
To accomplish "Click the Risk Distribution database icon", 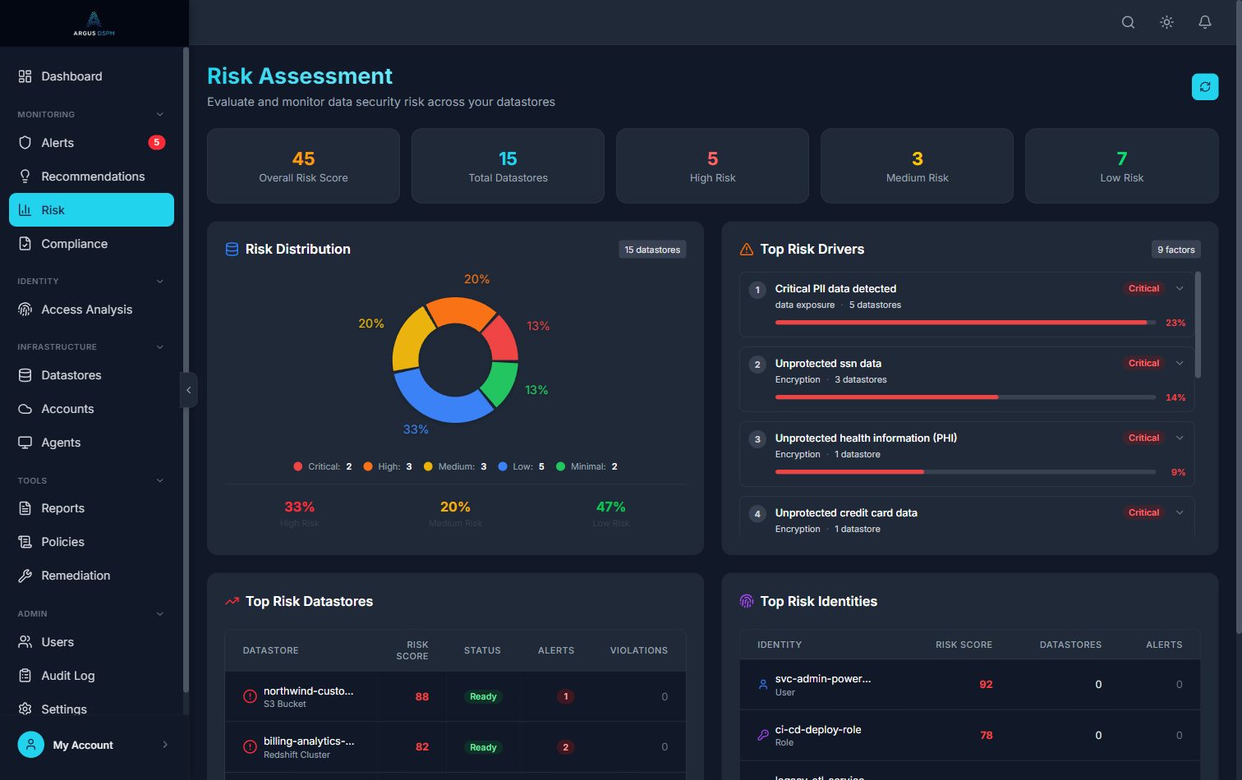I will point(232,250).
